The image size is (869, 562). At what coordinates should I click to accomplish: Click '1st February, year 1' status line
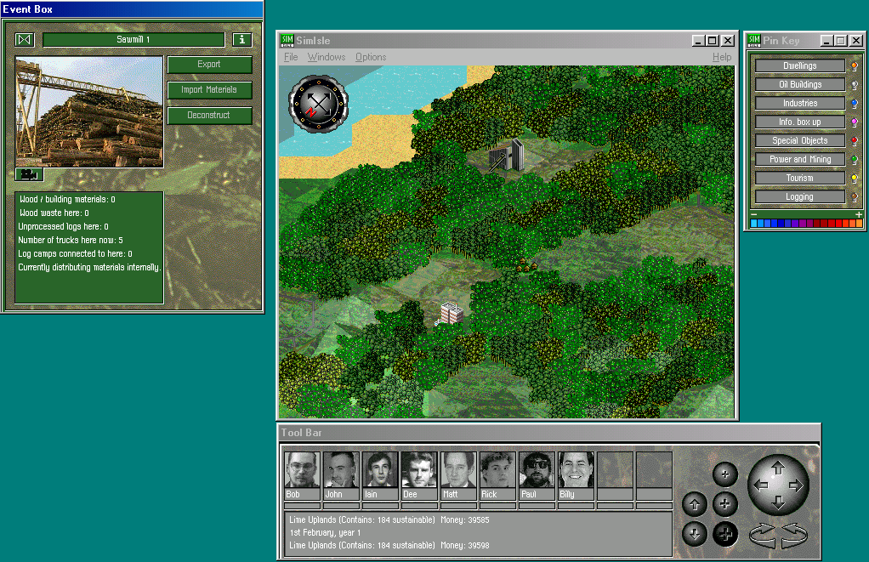pos(325,532)
